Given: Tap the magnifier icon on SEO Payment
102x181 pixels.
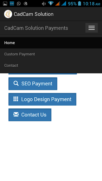Looking at the screenshot, I should 16,83.
